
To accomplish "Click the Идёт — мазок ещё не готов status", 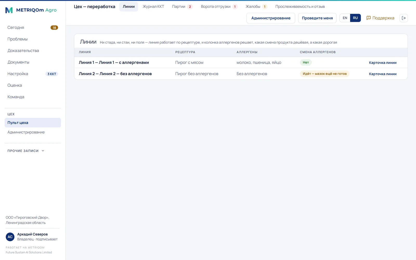I will [325, 74].
